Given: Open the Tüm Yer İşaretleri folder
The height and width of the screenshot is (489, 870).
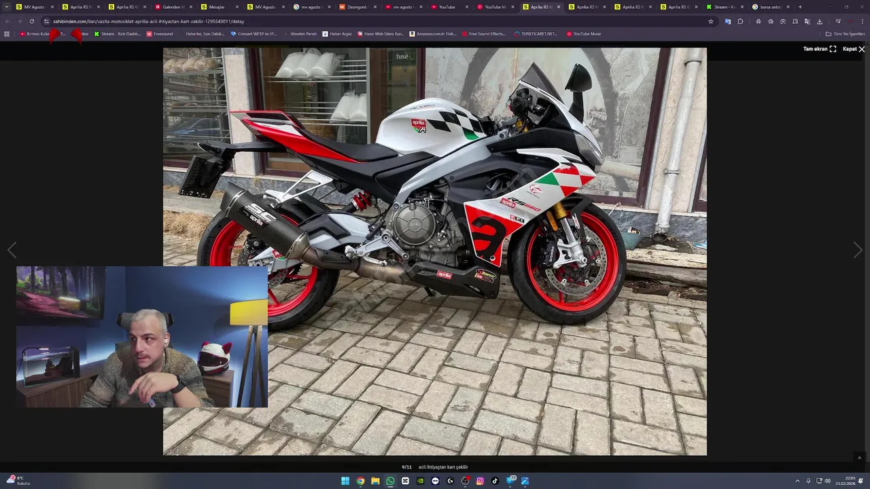Looking at the screenshot, I should click(846, 33).
